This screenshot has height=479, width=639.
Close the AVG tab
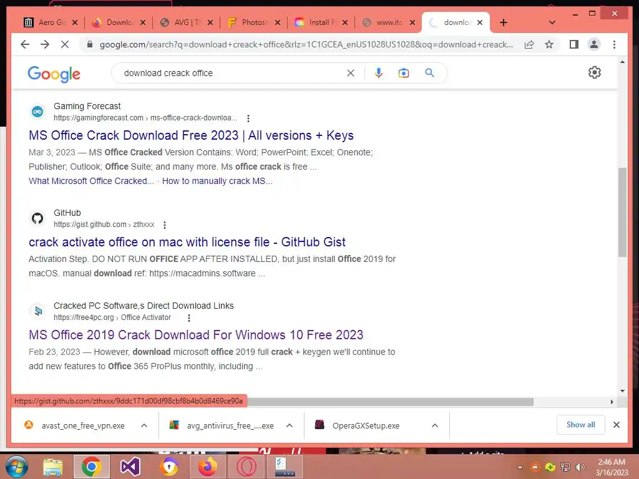coord(210,22)
